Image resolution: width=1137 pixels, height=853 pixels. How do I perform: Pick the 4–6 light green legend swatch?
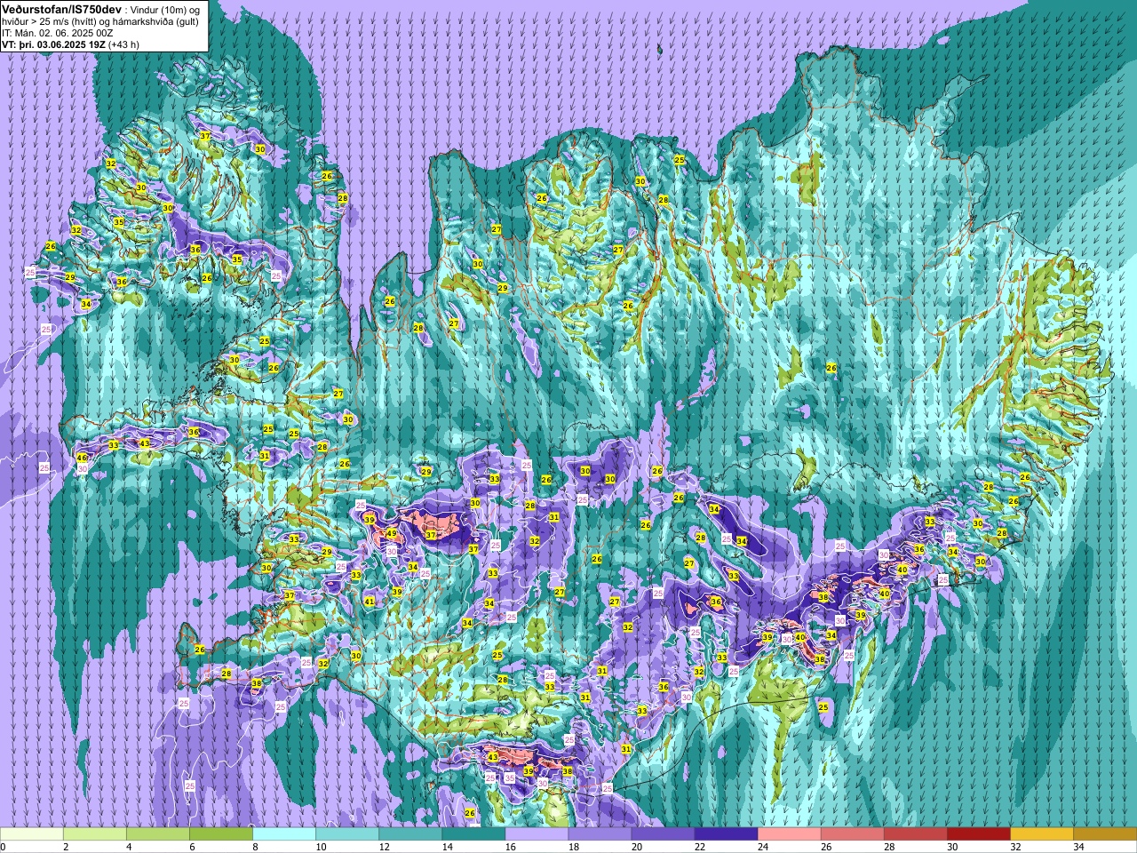[x=158, y=834]
